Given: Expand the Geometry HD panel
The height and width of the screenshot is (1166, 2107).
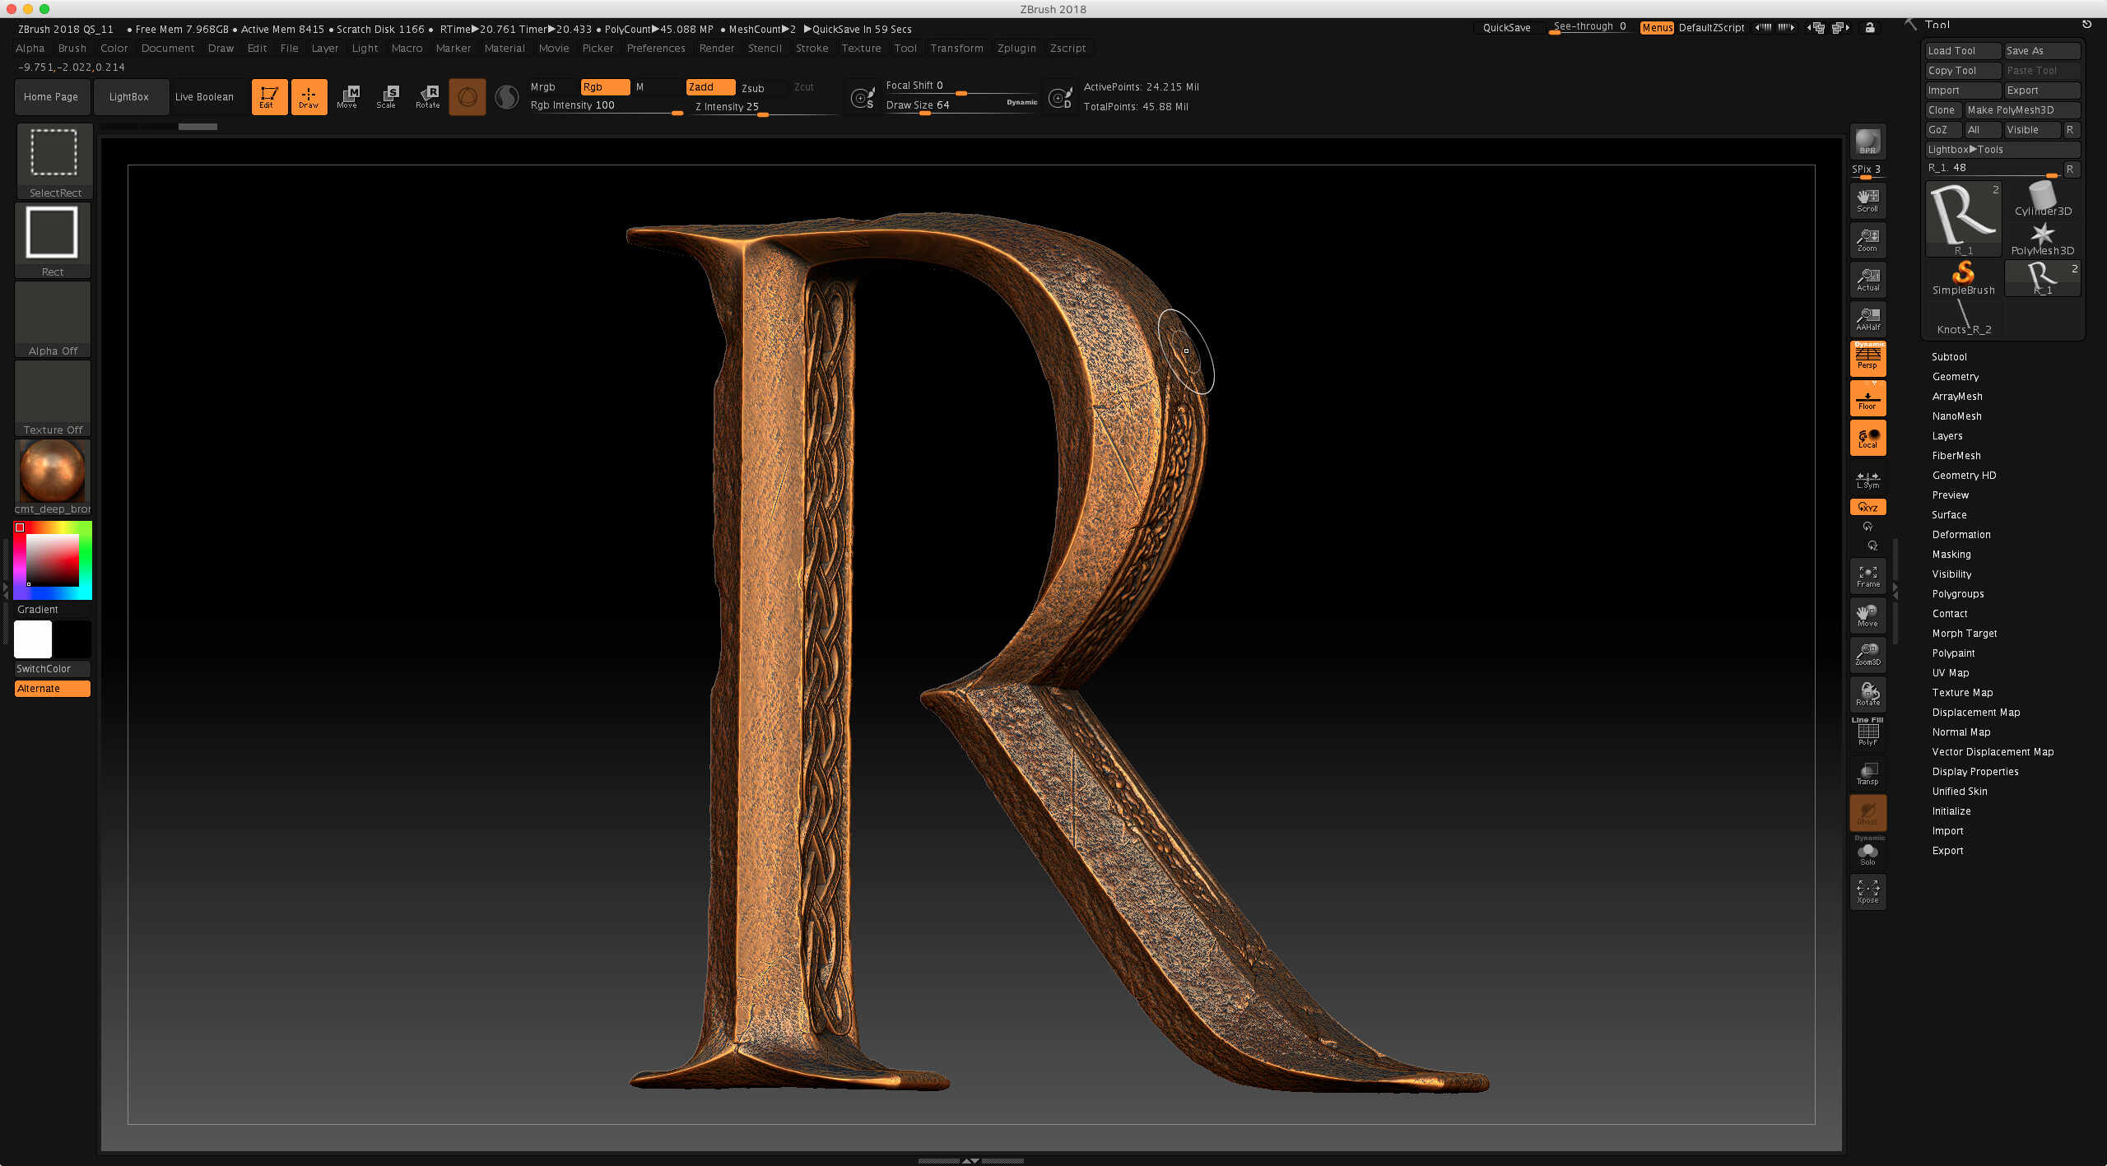Looking at the screenshot, I should point(1965,476).
